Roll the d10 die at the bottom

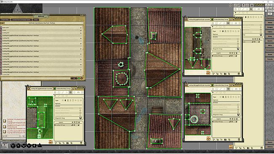tap(24, 146)
